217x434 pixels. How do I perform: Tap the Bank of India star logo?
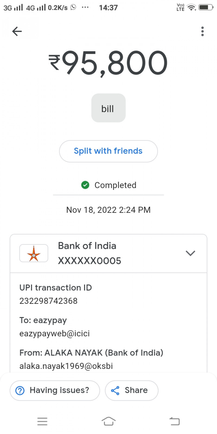pyautogui.click(x=34, y=253)
